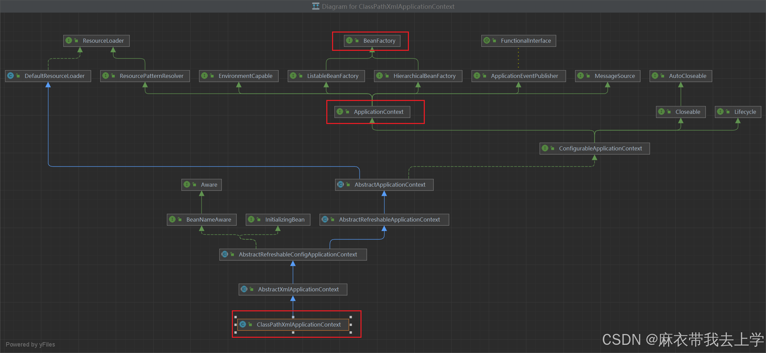766x353 pixels.
Task: Click the Aware interface icon
Action: (x=187, y=185)
